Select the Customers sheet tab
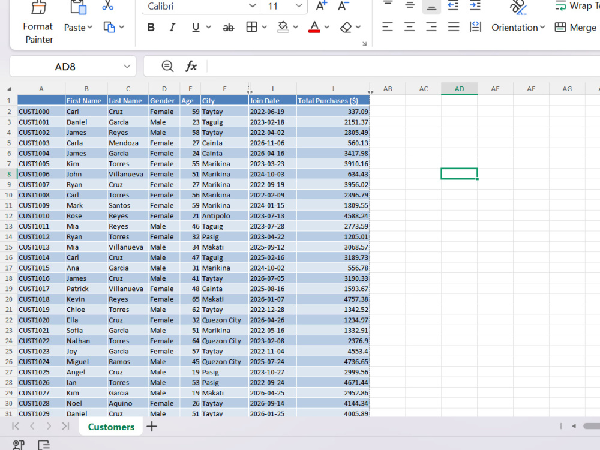Screen dimensions: 600x450 point(111,427)
